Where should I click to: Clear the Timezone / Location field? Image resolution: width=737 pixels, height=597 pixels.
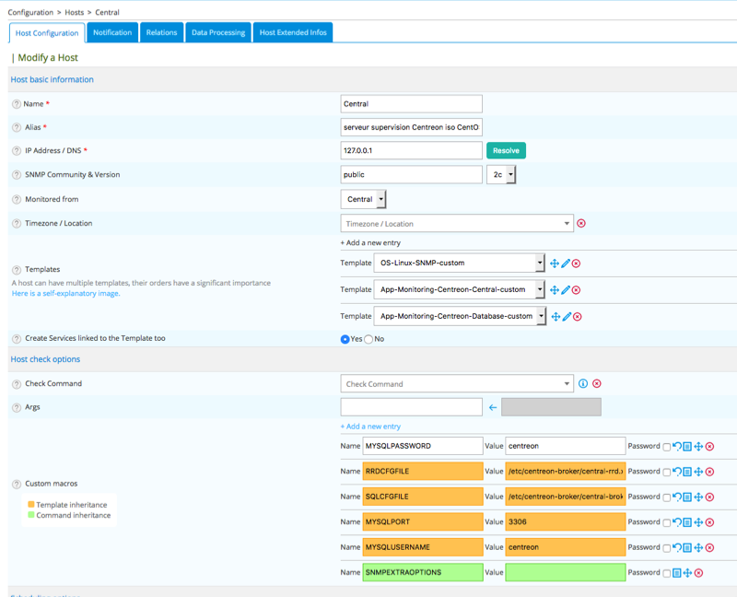coord(580,224)
